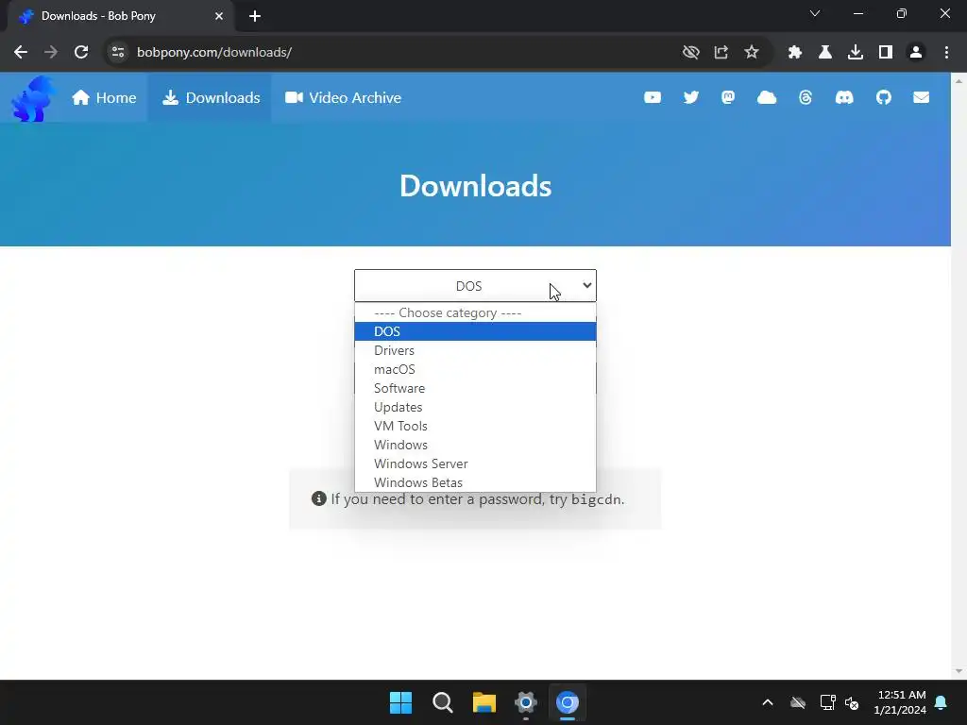The image size is (967, 725).
Task: Open the Downloads nav link
Action: [x=211, y=97]
